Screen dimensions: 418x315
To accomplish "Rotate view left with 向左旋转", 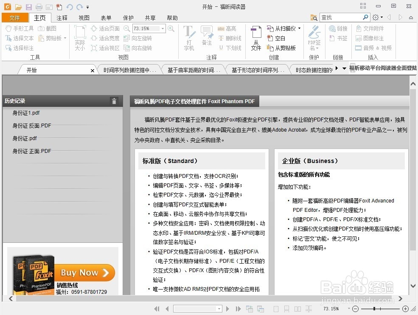I will pos(138,38).
